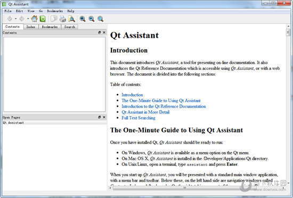Close the Open Pages dock panel
The image size is (293, 198).
(104, 117)
